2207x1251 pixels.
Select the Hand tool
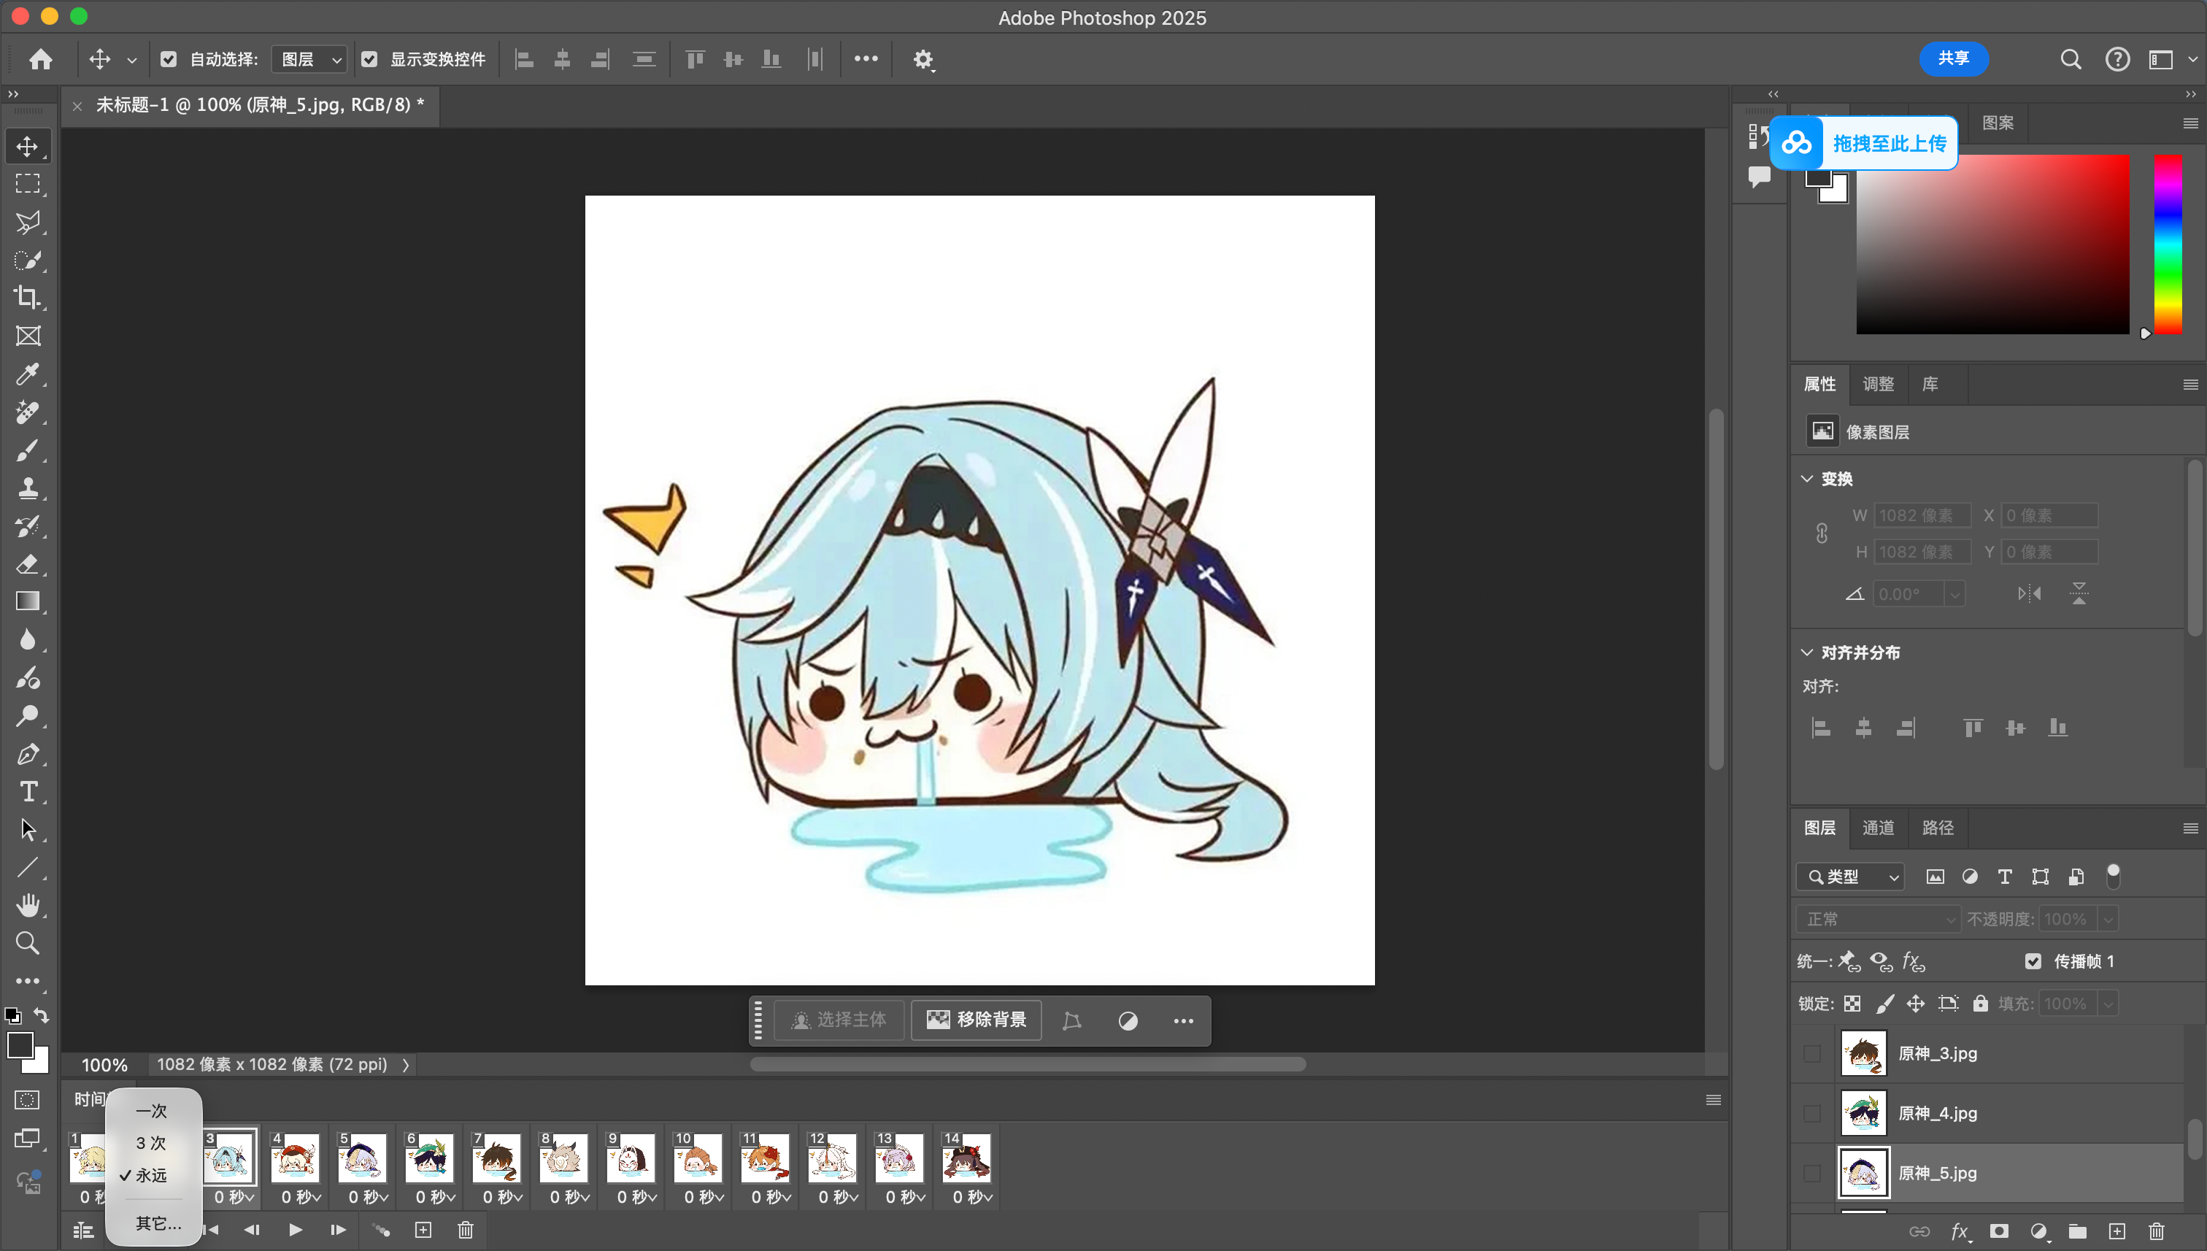(x=28, y=905)
